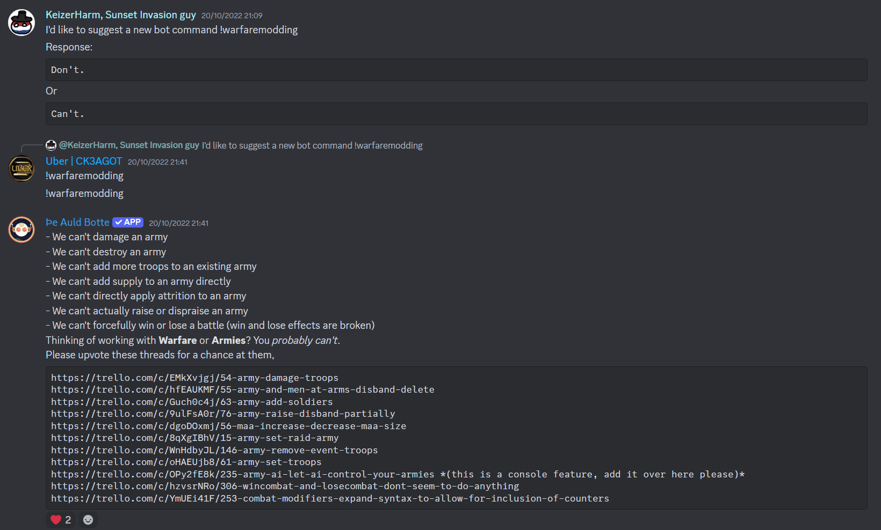Viewport: 881px width, 530px height.
Task: Click the timestamp 20/10/2022 21:09
Action: click(232, 15)
